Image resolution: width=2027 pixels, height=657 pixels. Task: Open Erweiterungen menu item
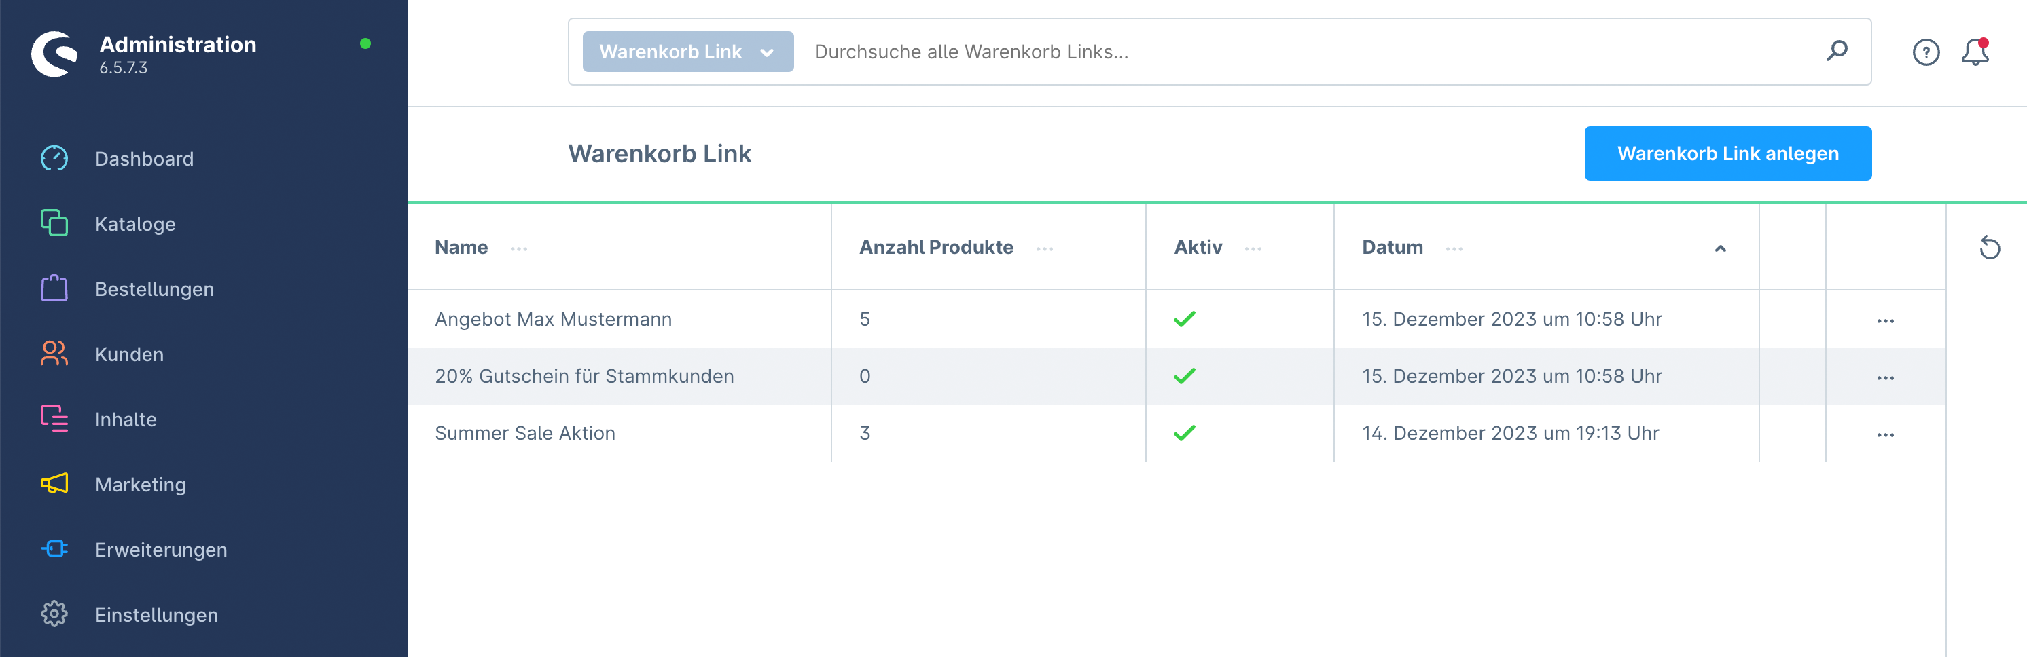[x=161, y=550]
